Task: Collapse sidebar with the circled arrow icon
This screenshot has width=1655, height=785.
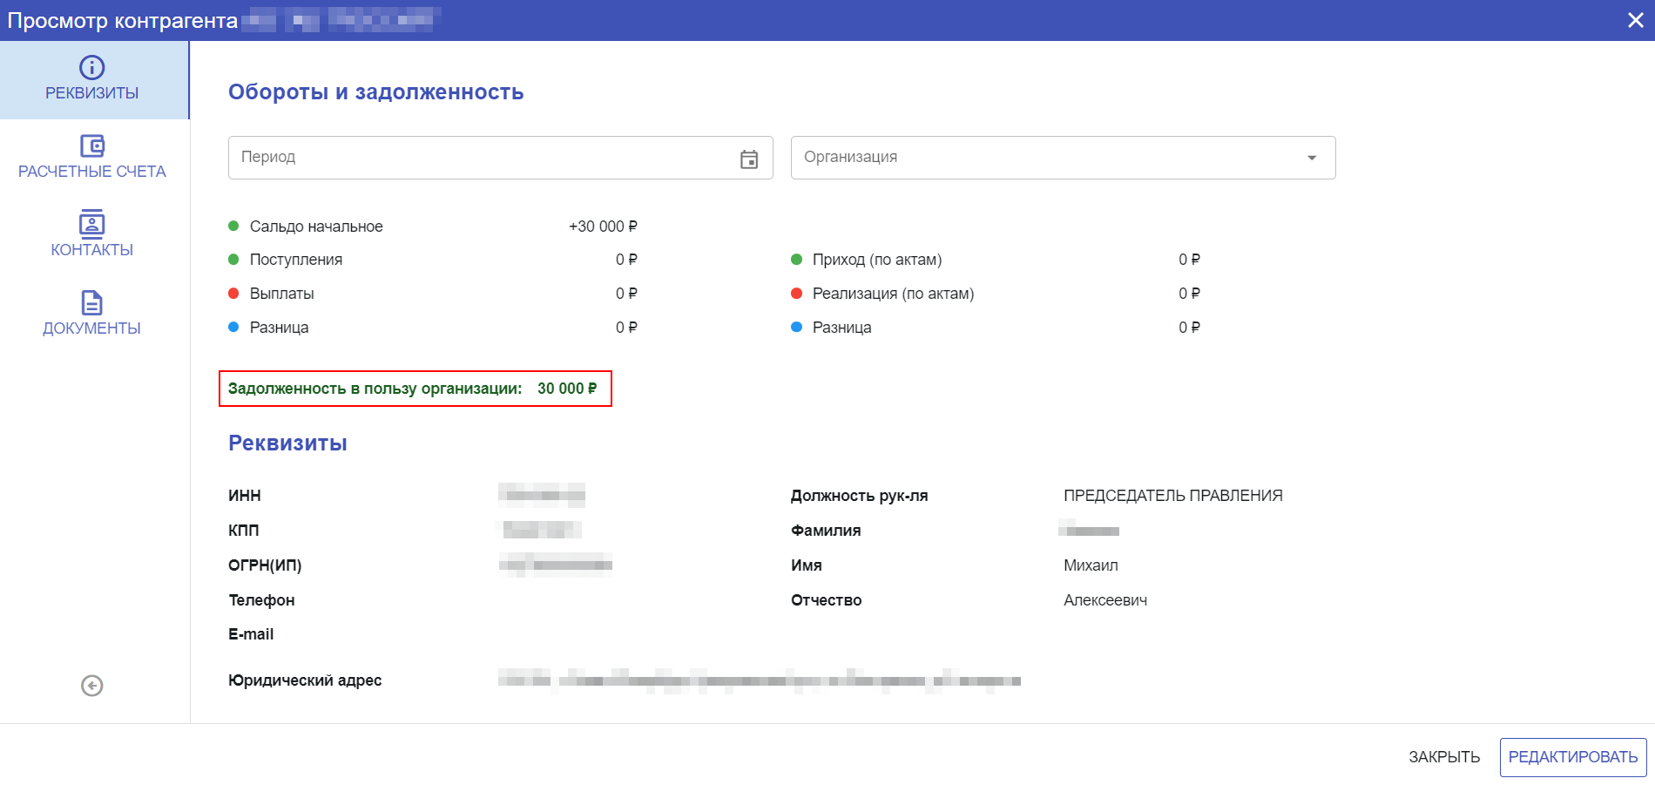Action: pyautogui.click(x=91, y=686)
